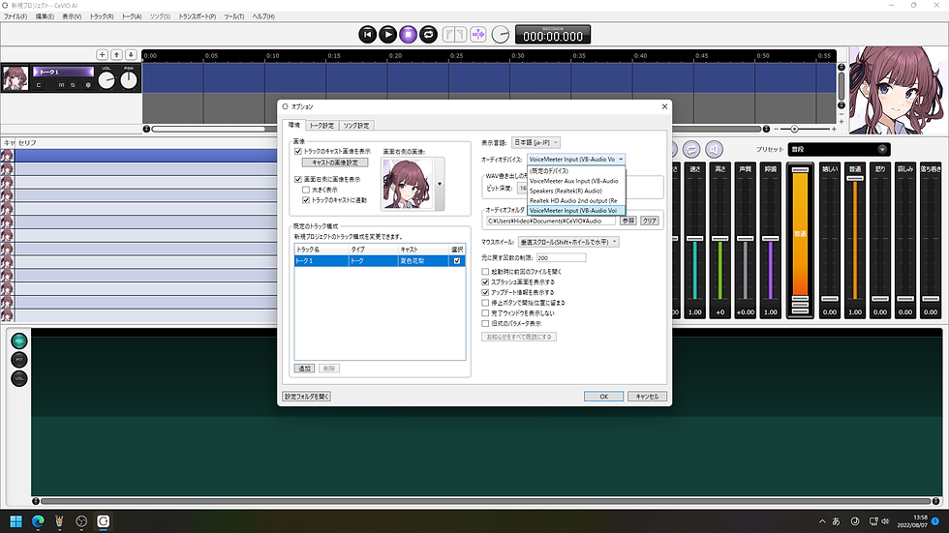Switch to the トーク設定 tab
Screen dimensions: 949x533
pyautogui.click(x=321, y=126)
